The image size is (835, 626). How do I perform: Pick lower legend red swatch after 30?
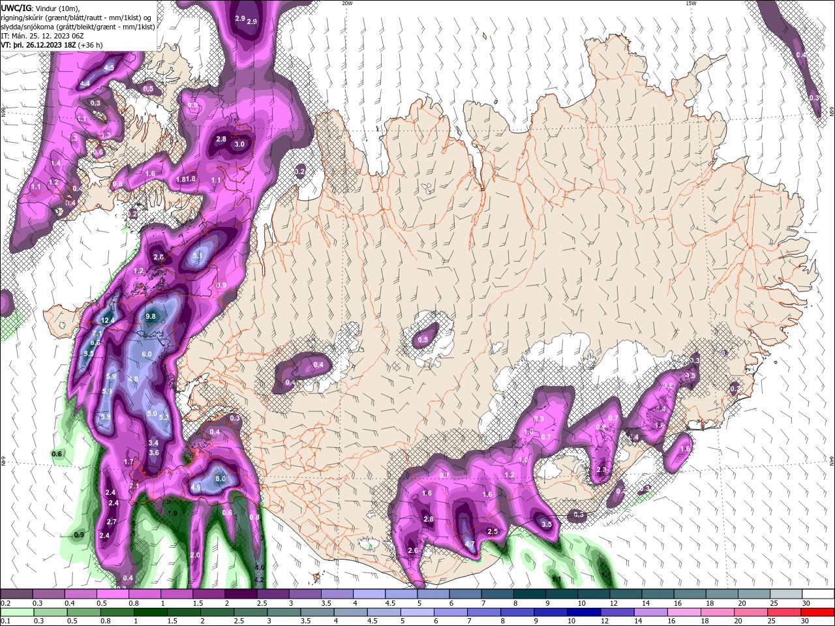pyautogui.click(x=817, y=611)
